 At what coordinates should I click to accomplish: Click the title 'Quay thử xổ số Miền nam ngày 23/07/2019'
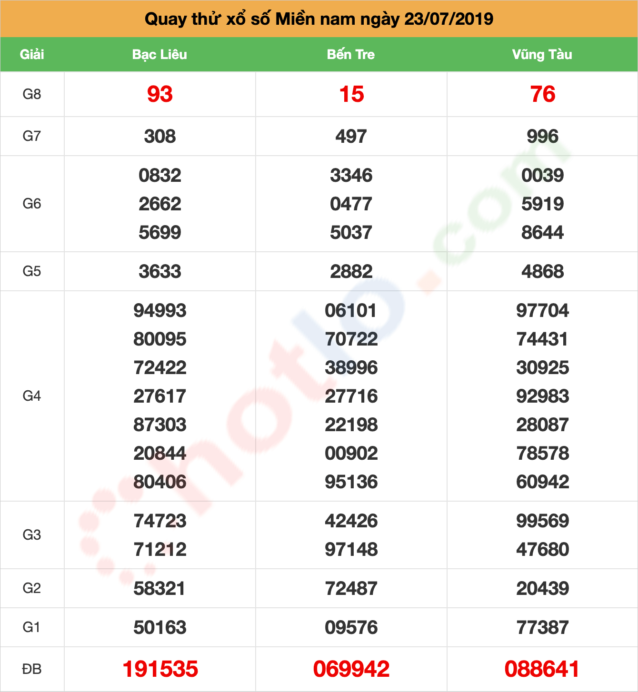(319, 19)
